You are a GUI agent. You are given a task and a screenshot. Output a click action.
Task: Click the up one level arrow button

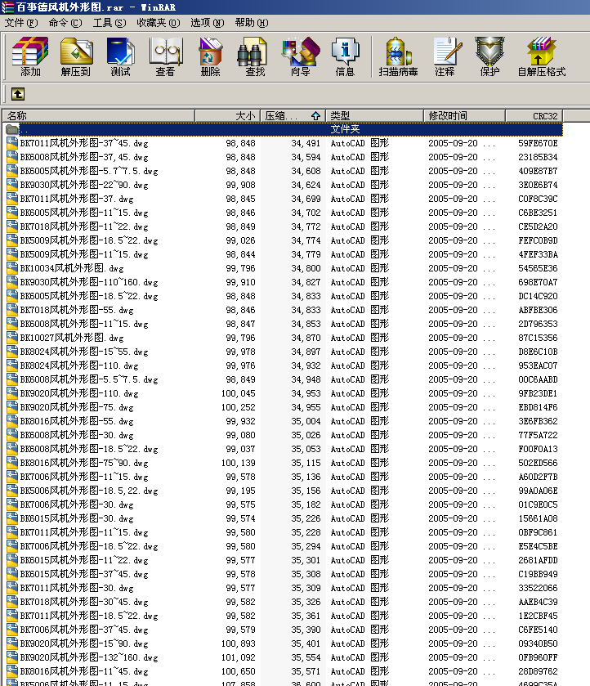[x=17, y=94]
